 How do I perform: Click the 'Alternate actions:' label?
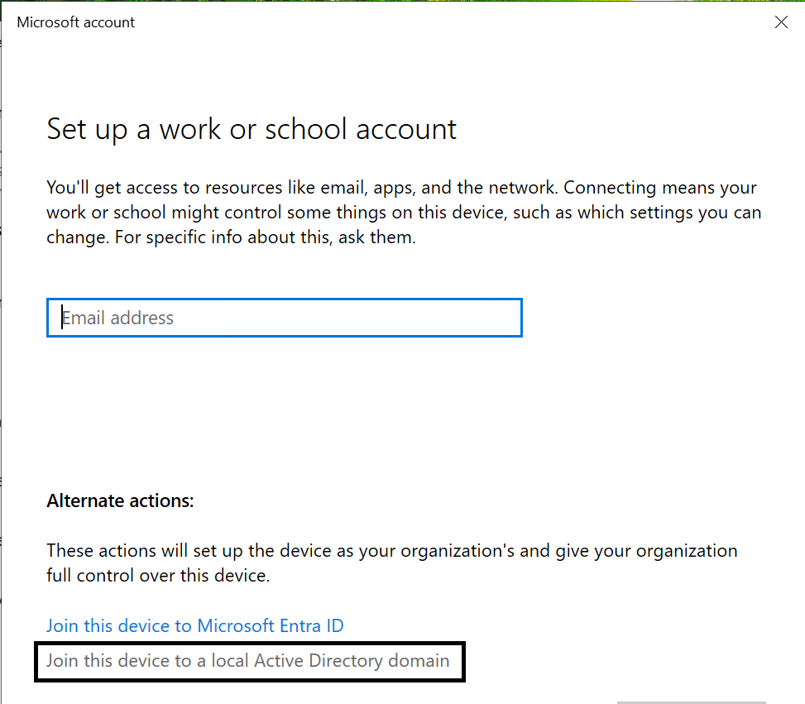pyautogui.click(x=120, y=500)
